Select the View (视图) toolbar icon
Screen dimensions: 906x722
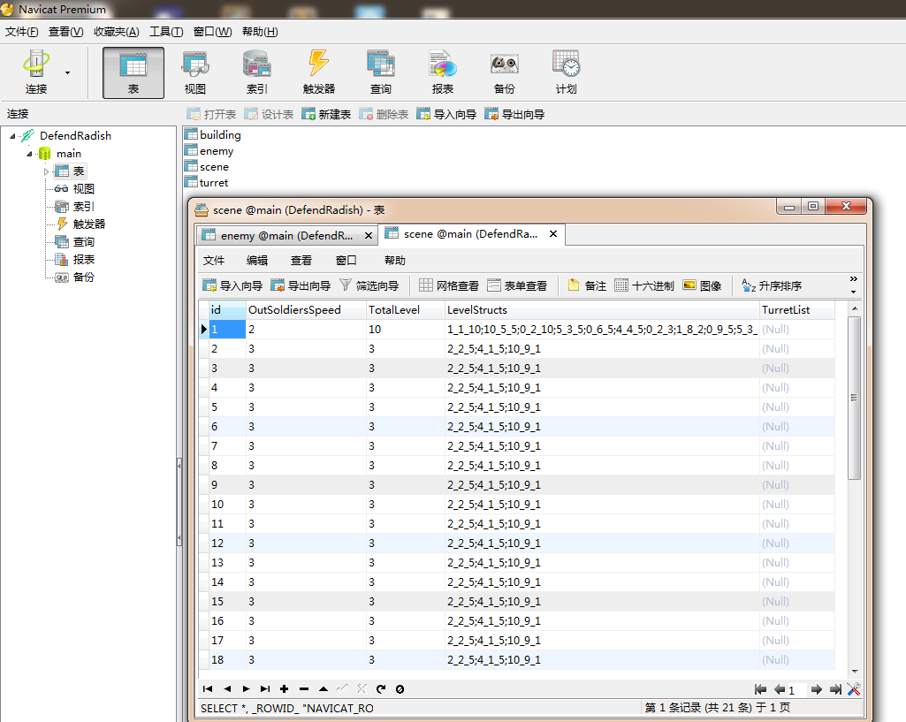(x=194, y=72)
